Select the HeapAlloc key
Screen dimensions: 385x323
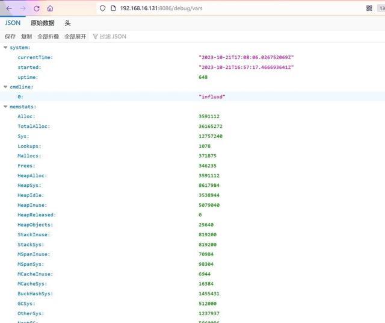tap(32, 175)
